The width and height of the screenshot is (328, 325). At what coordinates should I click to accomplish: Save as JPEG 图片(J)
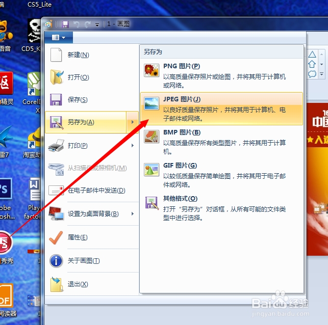point(221,109)
